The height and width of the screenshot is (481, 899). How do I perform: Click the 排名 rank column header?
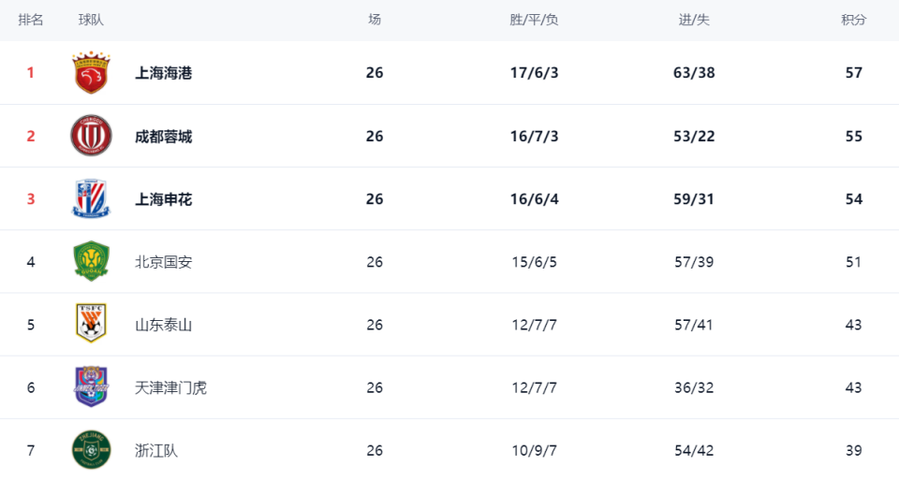31,20
